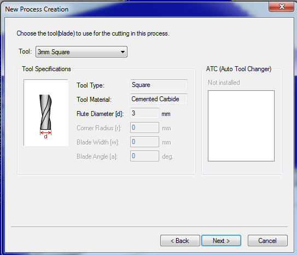The image size is (297, 255).
Task: Click the "Tool Type:" label
Action: [90, 85]
